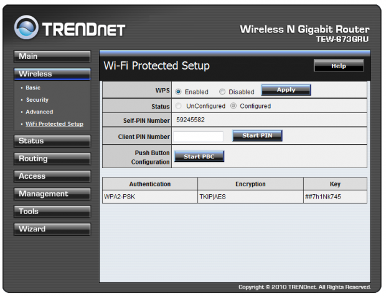Click the Push Button Configuration label
The image size is (386, 296).
pyautogui.click(x=151, y=158)
